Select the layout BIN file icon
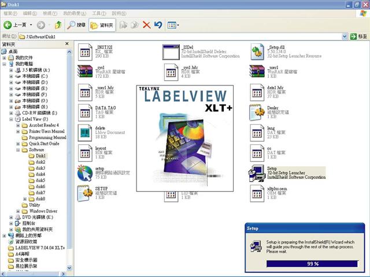370x277 pixels. tap(85, 153)
